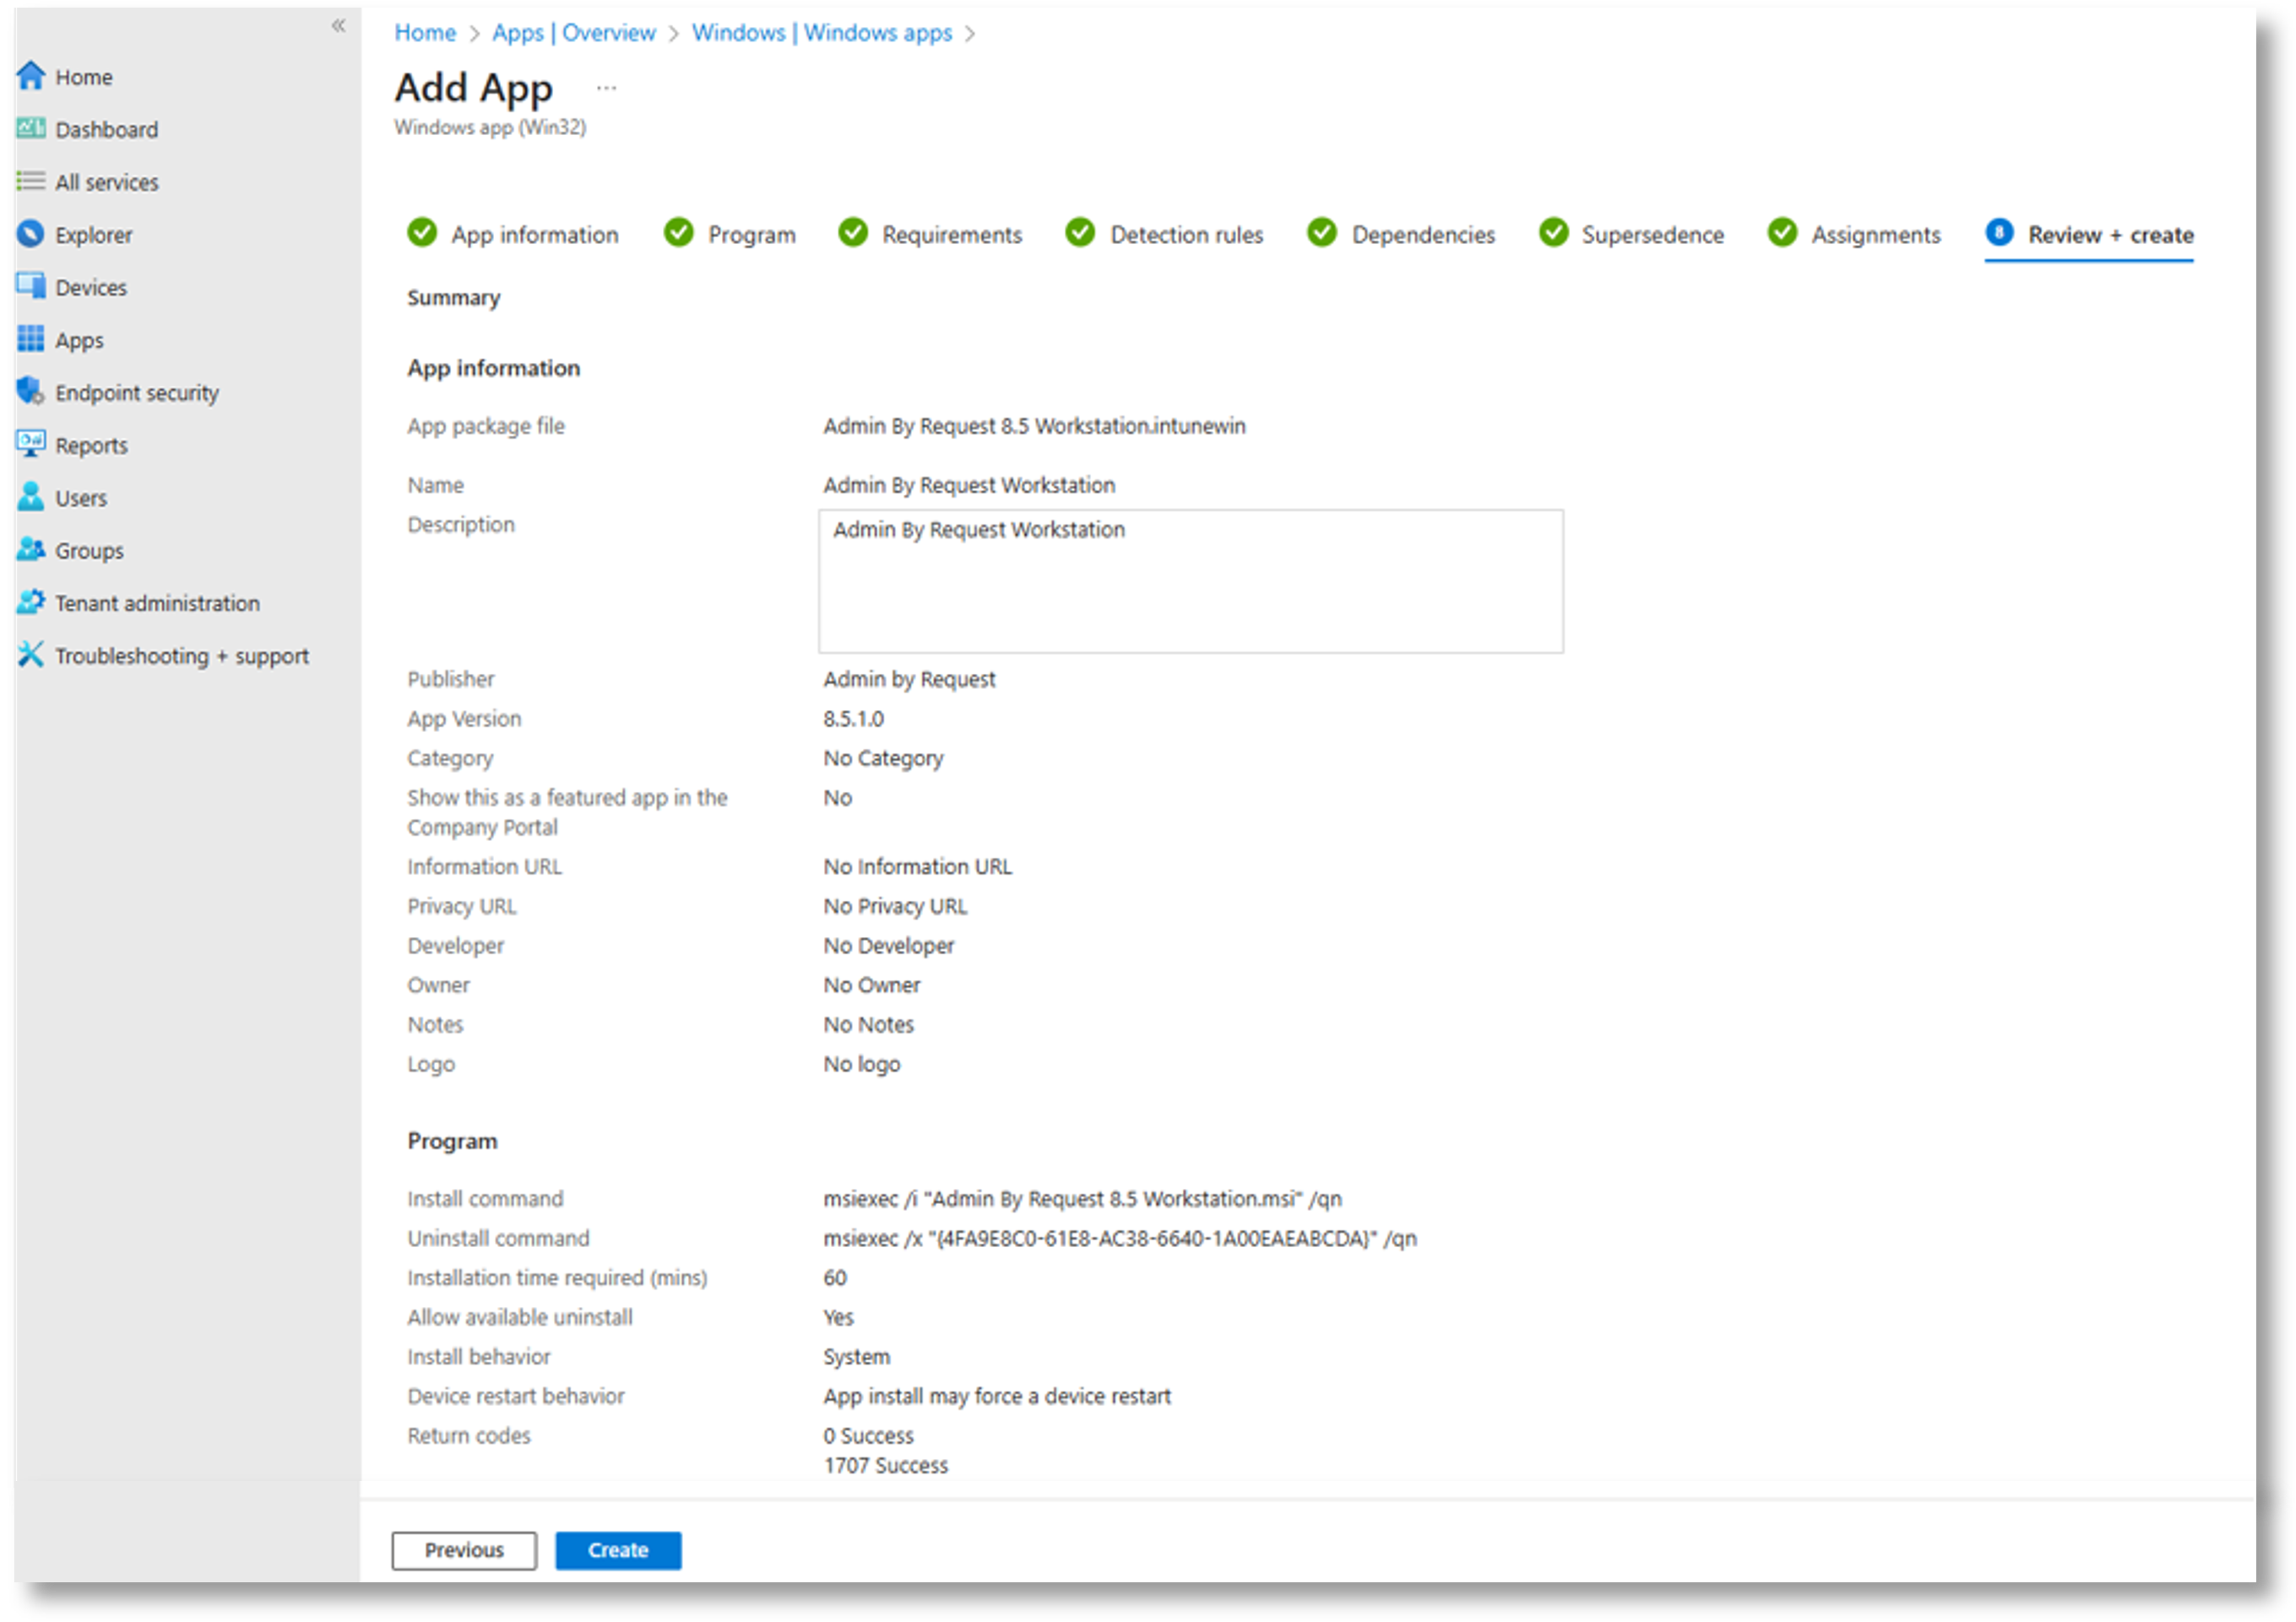
Task: Select the Supersedence tab
Action: tap(1652, 235)
